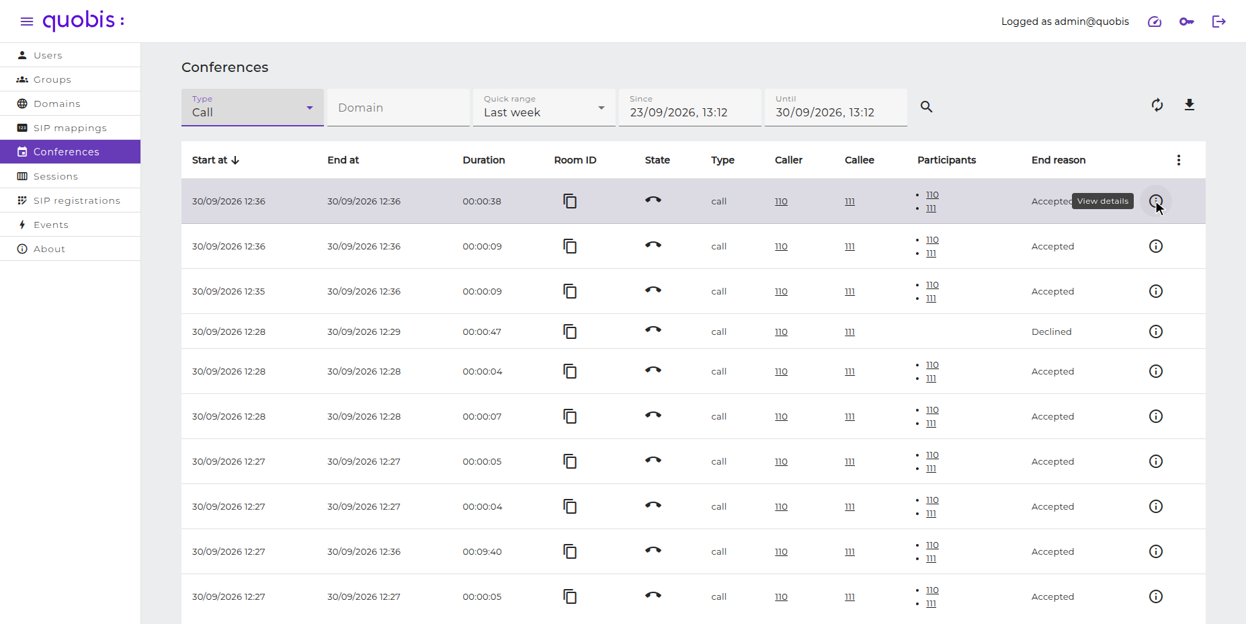Open the Type dropdown set to Call
Viewport: 1246px width, 624px height.
coord(253,108)
